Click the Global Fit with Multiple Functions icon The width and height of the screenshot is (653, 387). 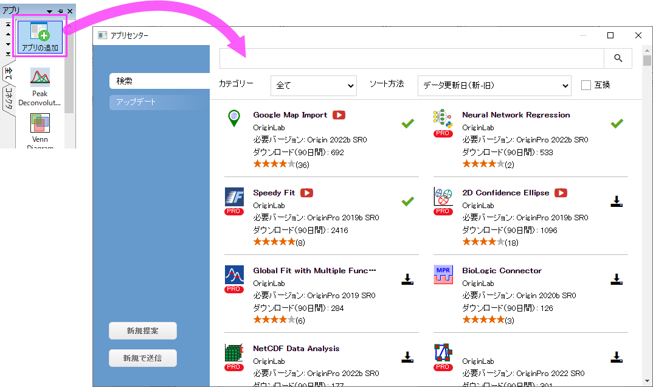(x=234, y=274)
